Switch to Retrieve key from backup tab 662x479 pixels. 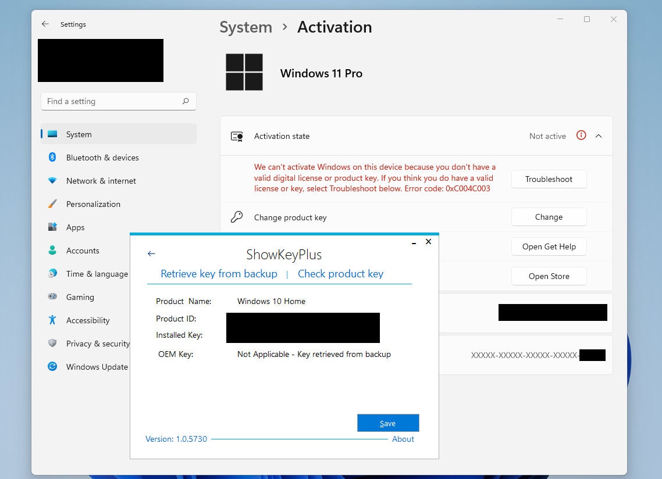click(219, 274)
